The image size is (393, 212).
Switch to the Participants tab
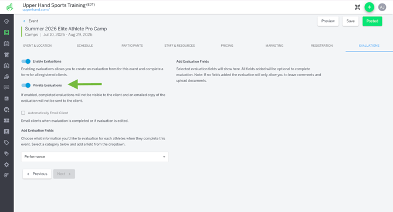132,46
